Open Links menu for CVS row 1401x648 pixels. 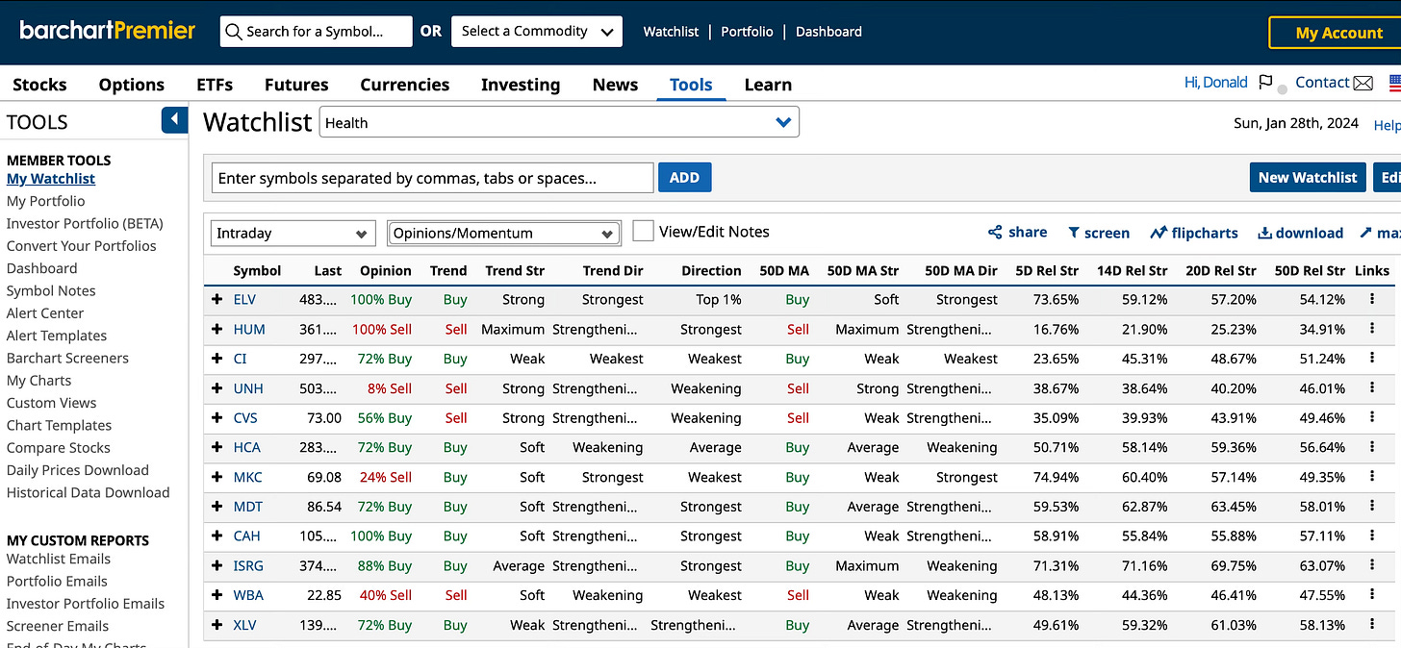pyautogui.click(x=1371, y=418)
